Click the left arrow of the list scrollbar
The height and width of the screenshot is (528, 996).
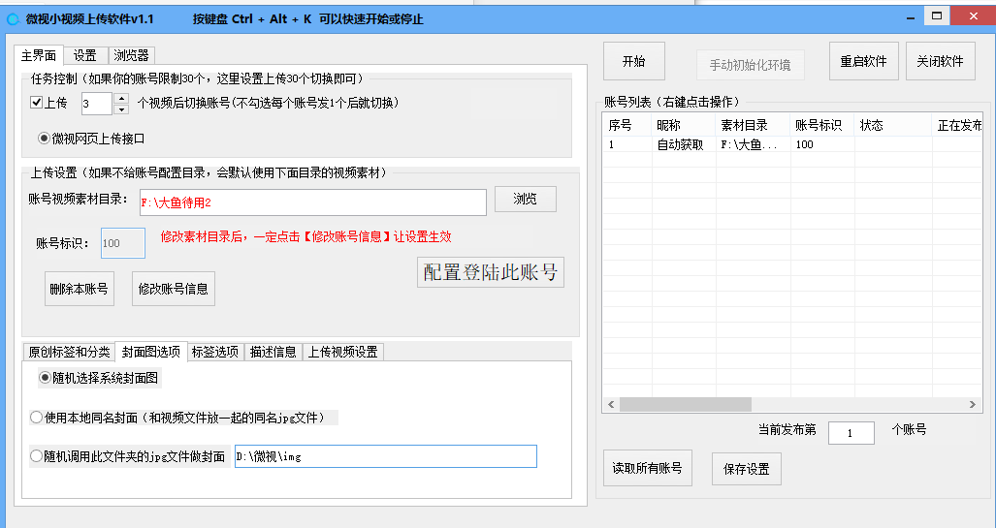click(x=611, y=404)
